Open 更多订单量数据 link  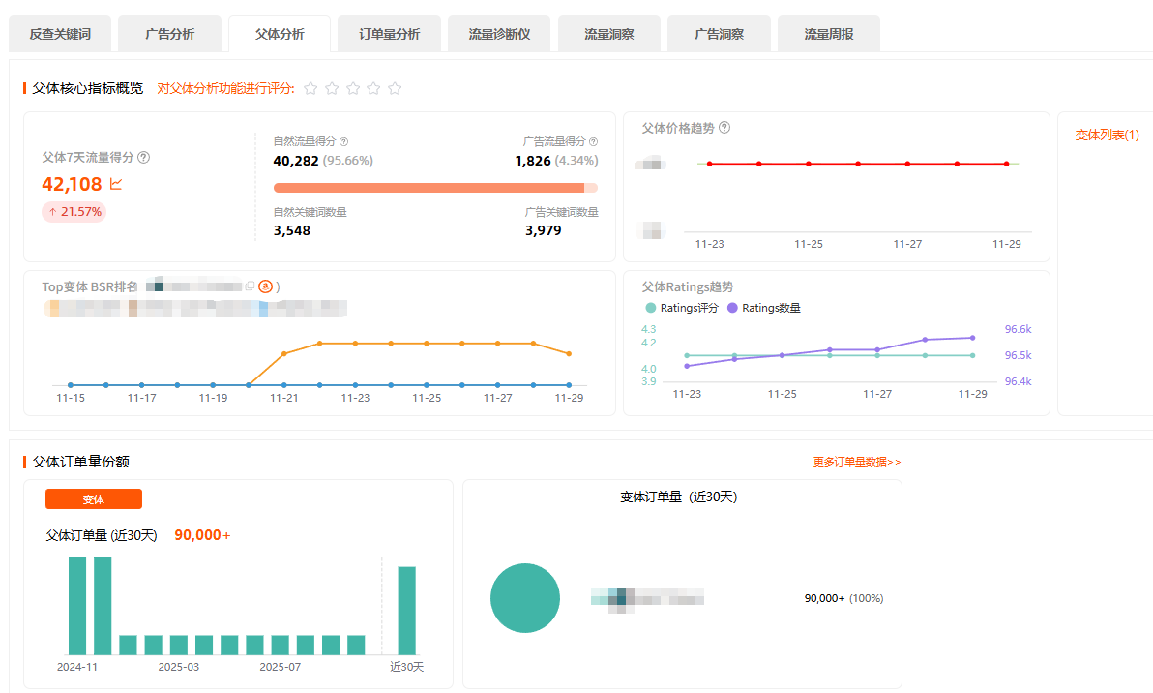click(856, 462)
